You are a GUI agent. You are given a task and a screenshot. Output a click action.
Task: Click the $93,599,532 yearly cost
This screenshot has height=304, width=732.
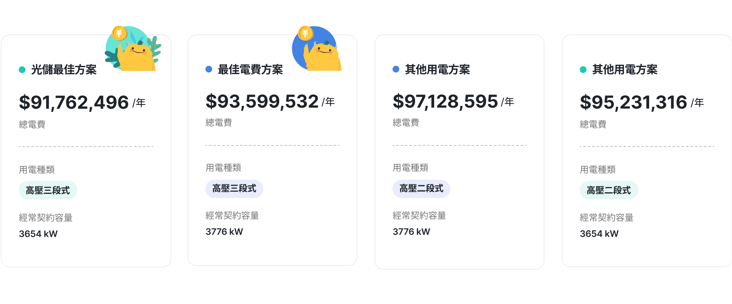(x=262, y=101)
